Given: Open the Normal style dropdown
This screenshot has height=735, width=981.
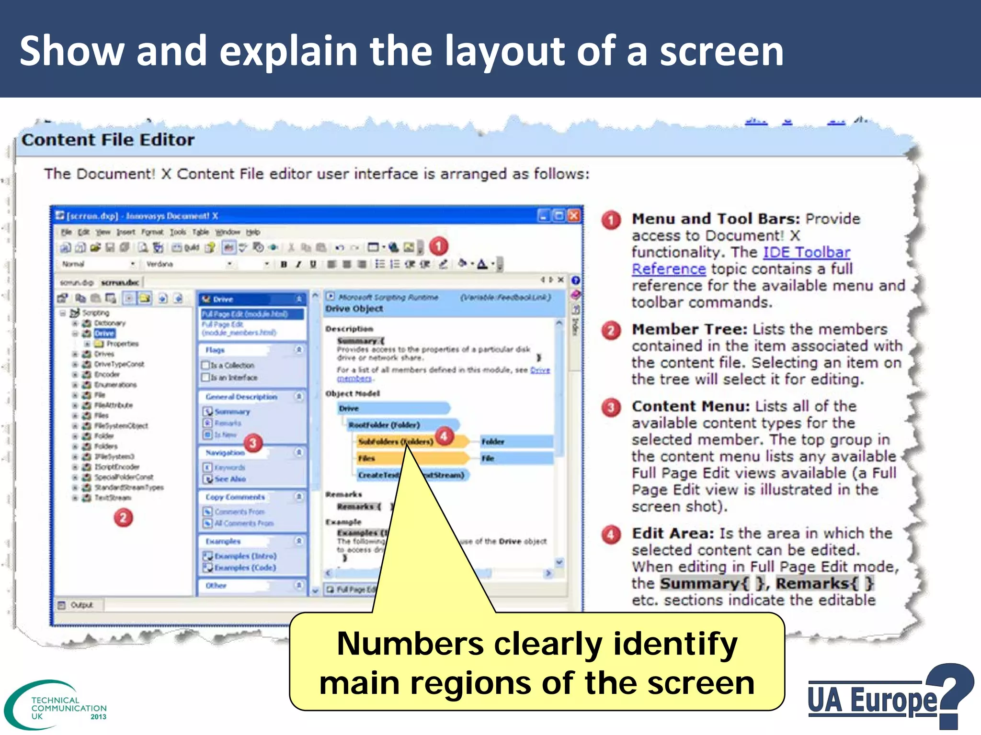Looking at the screenshot, I should pos(133,264).
